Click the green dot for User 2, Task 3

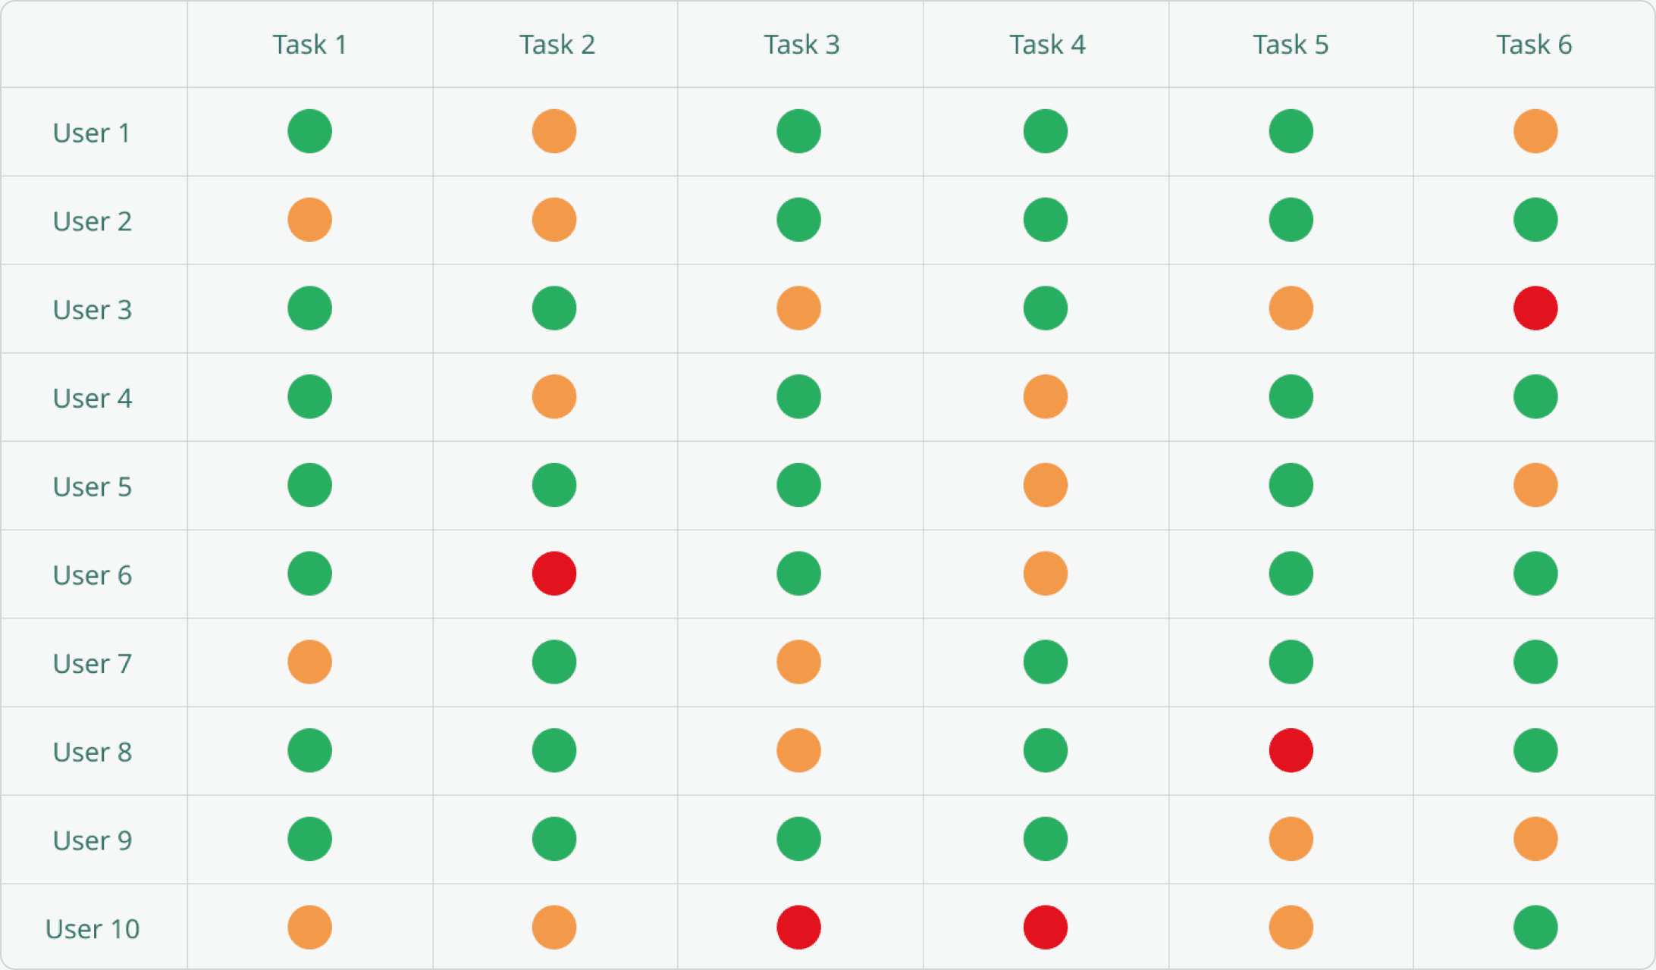pos(798,220)
